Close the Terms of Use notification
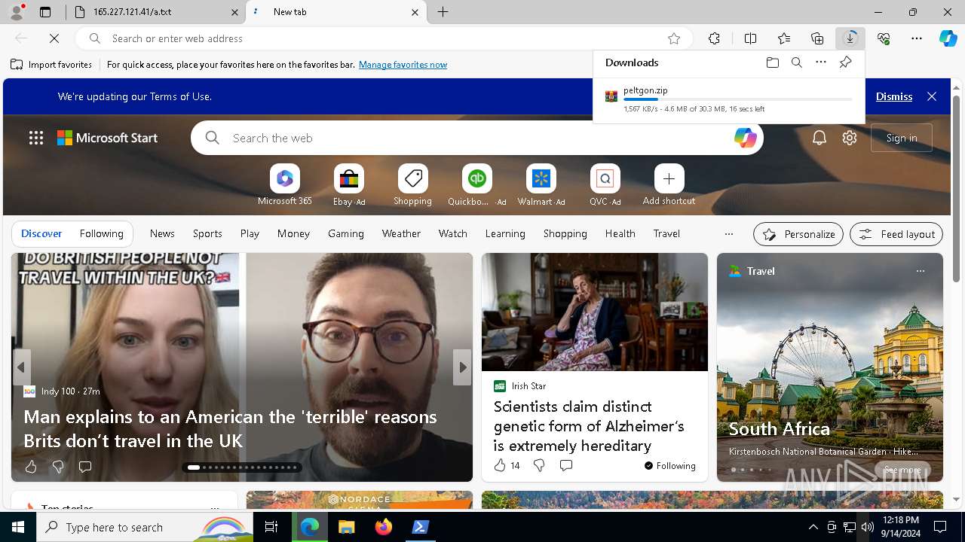This screenshot has width=965, height=542. (932, 96)
